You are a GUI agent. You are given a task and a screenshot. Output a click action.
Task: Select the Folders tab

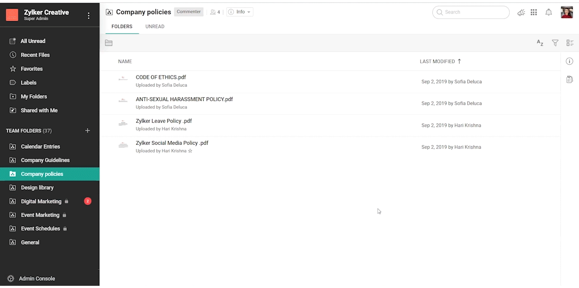[122, 27]
